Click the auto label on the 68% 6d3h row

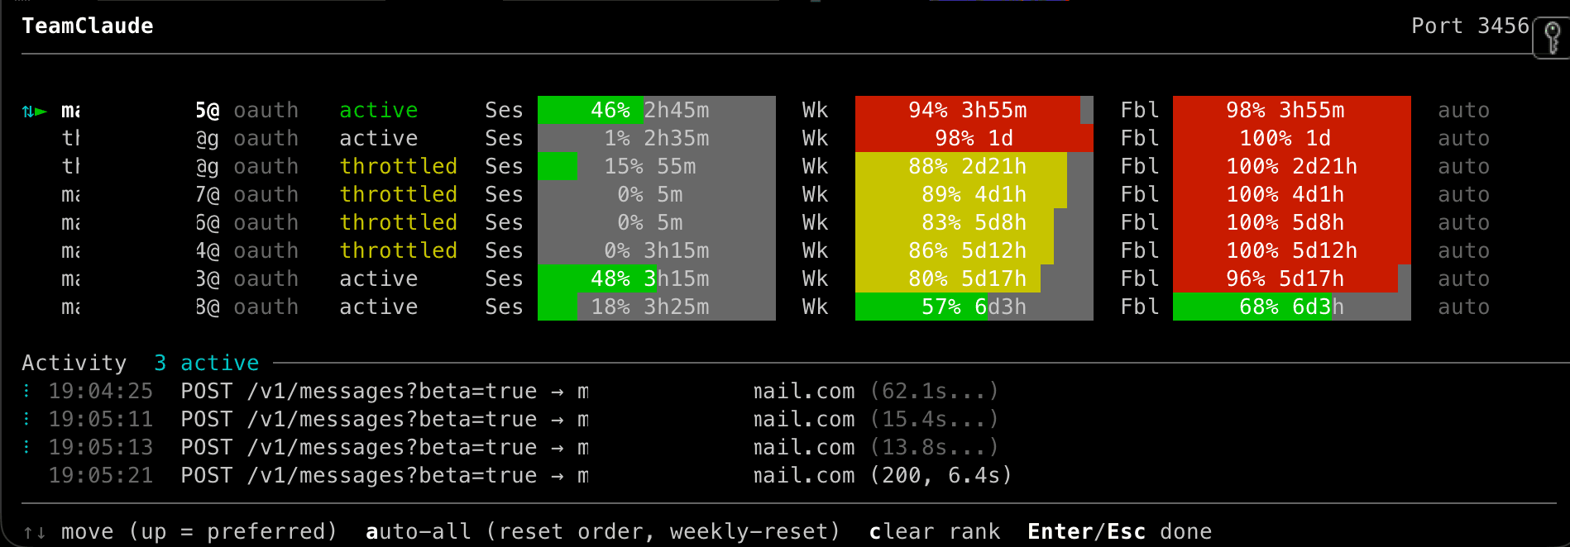(x=1464, y=307)
